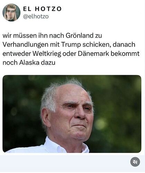Select the last tweet line noch Alaska dazu
The height and width of the screenshot is (173, 145).
coord(29,63)
